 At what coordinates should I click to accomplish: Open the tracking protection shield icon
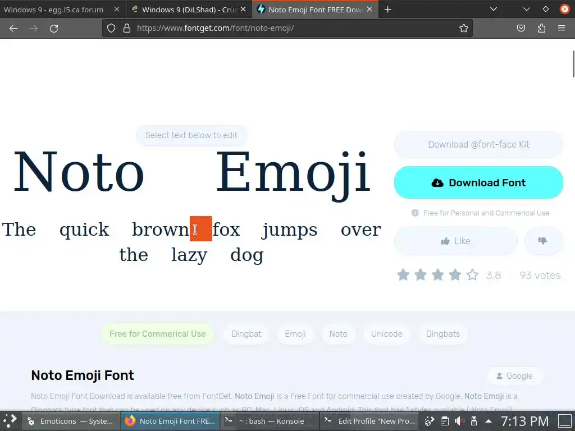click(111, 28)
